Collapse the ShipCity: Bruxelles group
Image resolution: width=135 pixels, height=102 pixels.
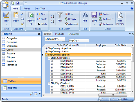click(x=49, y=58)
